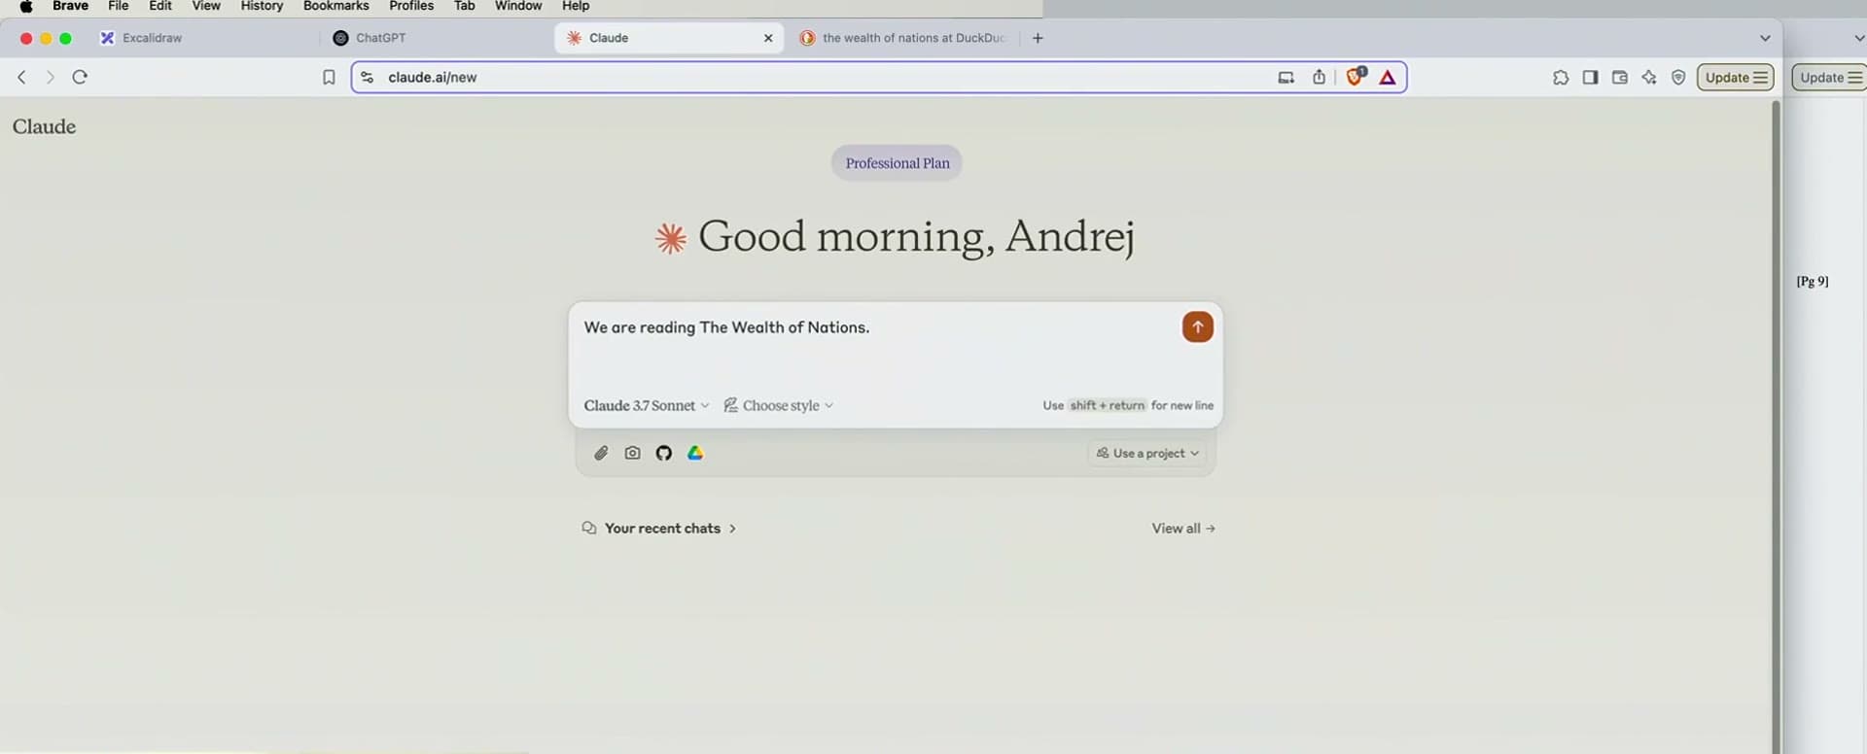Switch to the Excalidraw tab

click(204, 38)
